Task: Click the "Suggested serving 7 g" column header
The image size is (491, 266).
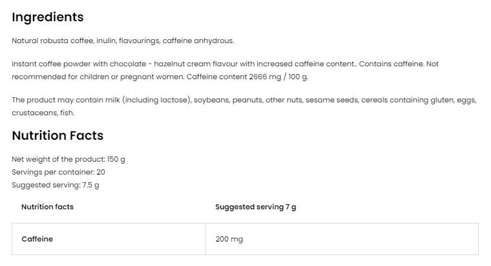Action: point(256,207)
